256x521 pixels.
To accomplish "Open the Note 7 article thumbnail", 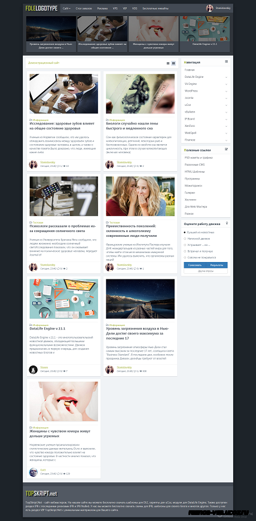I will [64, 196].
